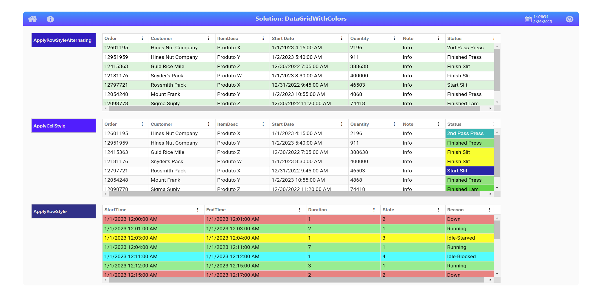602x297 pixels.
Task: Open Reason column menu in third grid
Action: click(489, 210)
